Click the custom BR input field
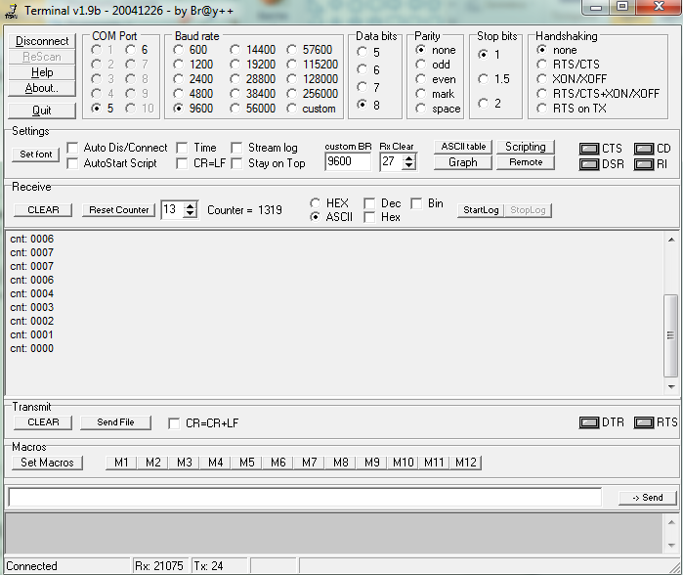 [348, 161]
